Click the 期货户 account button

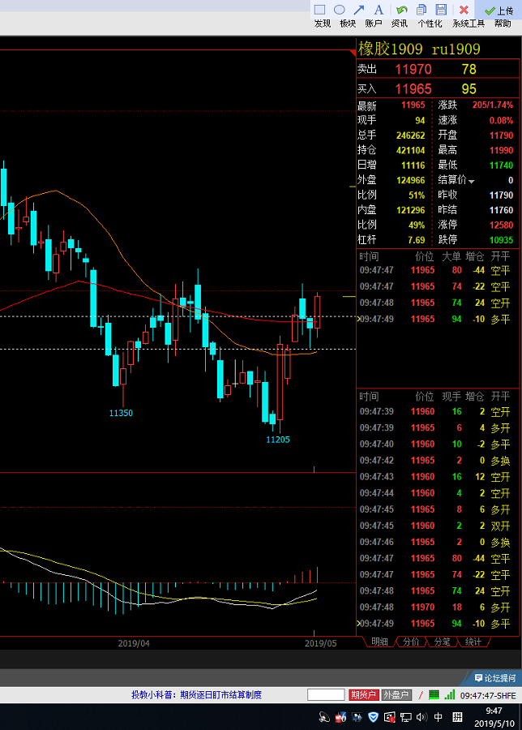(x=363, y=695)
